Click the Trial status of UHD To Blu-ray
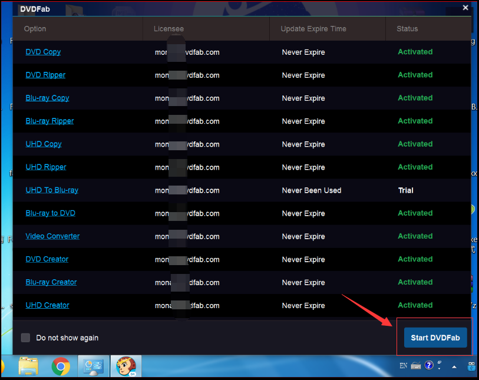 406,190
